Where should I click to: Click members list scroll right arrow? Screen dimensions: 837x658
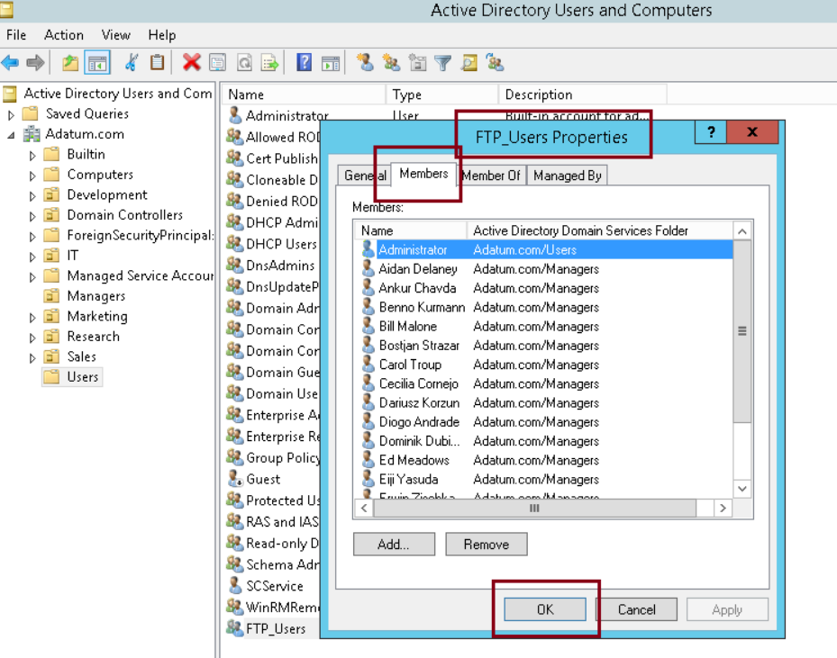point(723,509)
